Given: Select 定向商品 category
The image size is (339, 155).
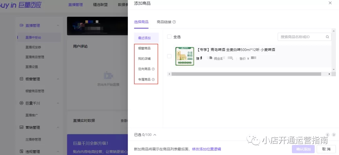Looking at the screenshot, I should point(144,69).
